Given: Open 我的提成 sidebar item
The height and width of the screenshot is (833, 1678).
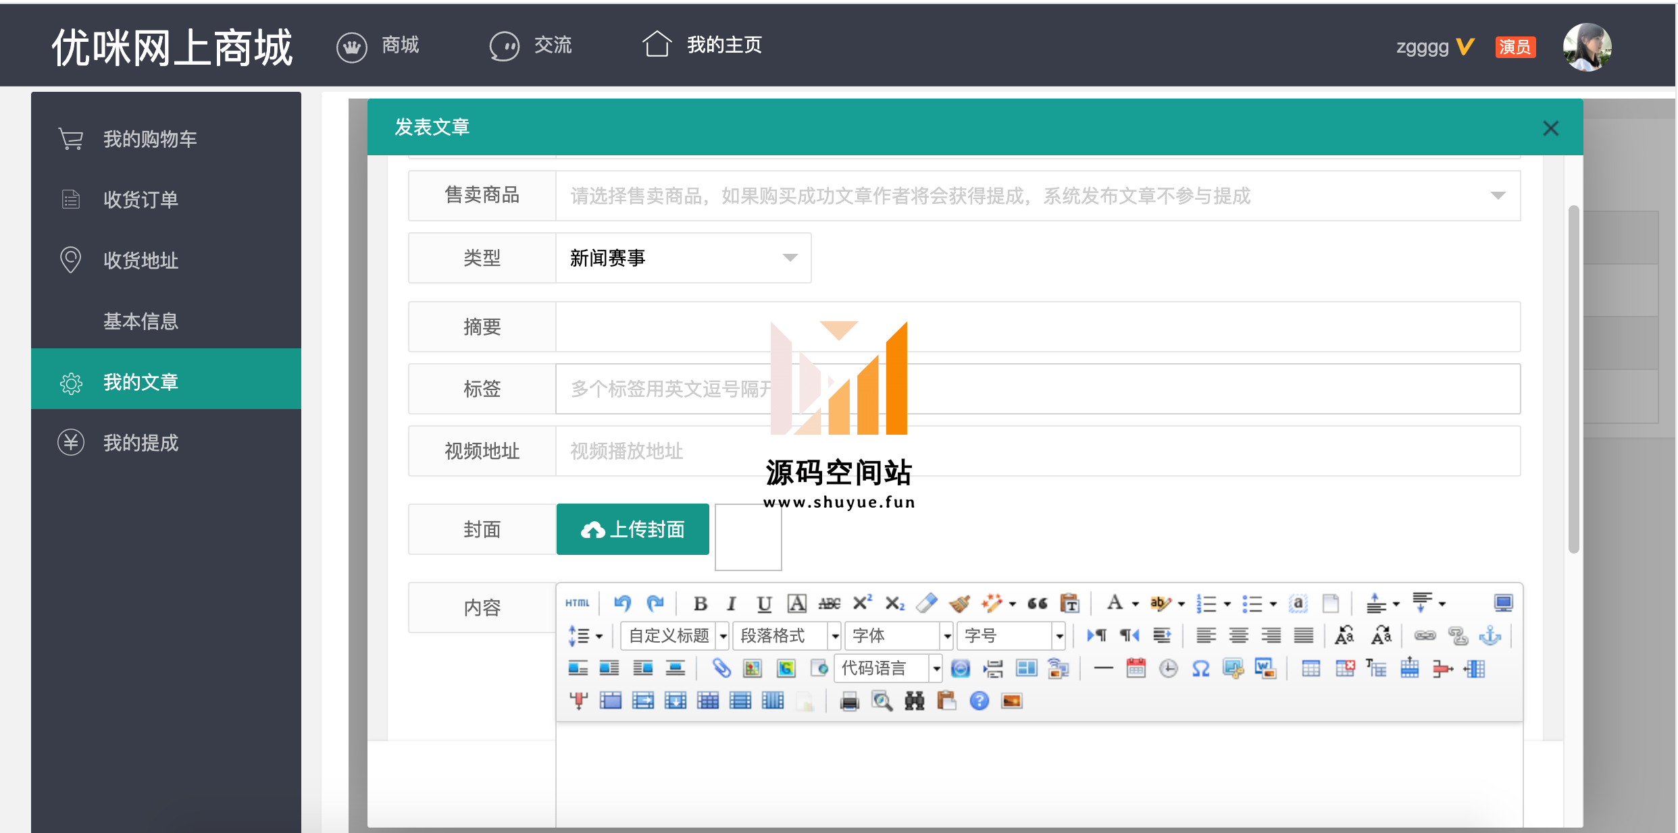Looking at the screenshot, I should (x=141, y=443).
